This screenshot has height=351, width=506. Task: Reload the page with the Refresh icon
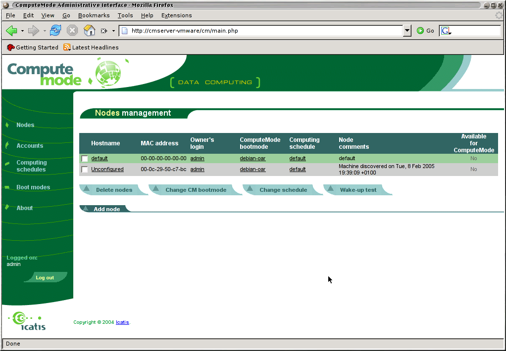(x=55, y=30)
